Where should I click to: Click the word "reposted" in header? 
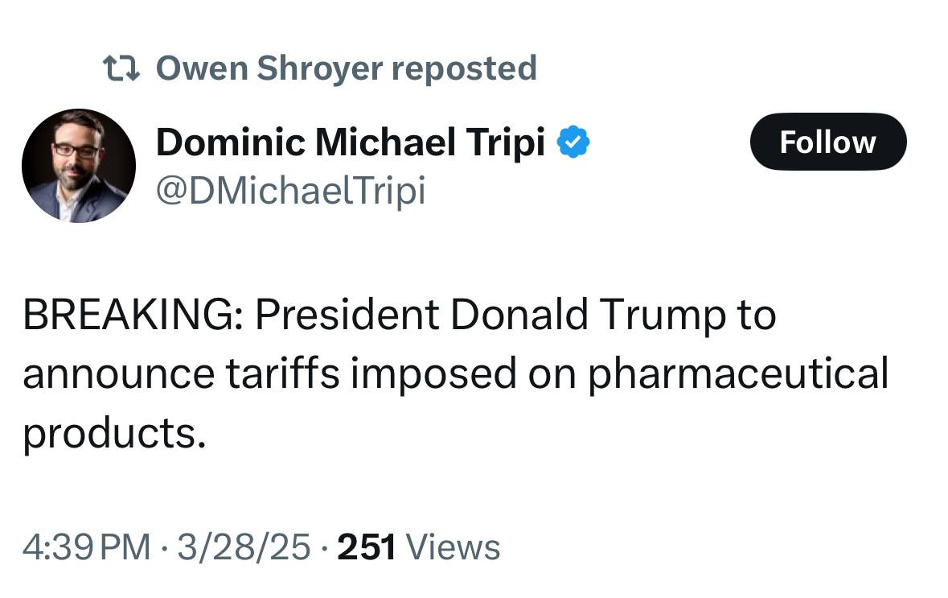pyautogui.click(x=464, y=68)
